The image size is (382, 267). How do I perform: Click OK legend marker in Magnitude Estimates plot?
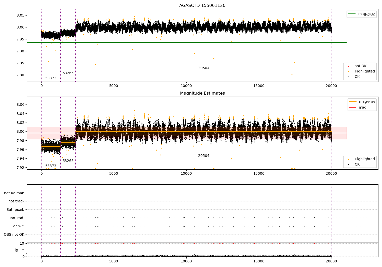348,165
